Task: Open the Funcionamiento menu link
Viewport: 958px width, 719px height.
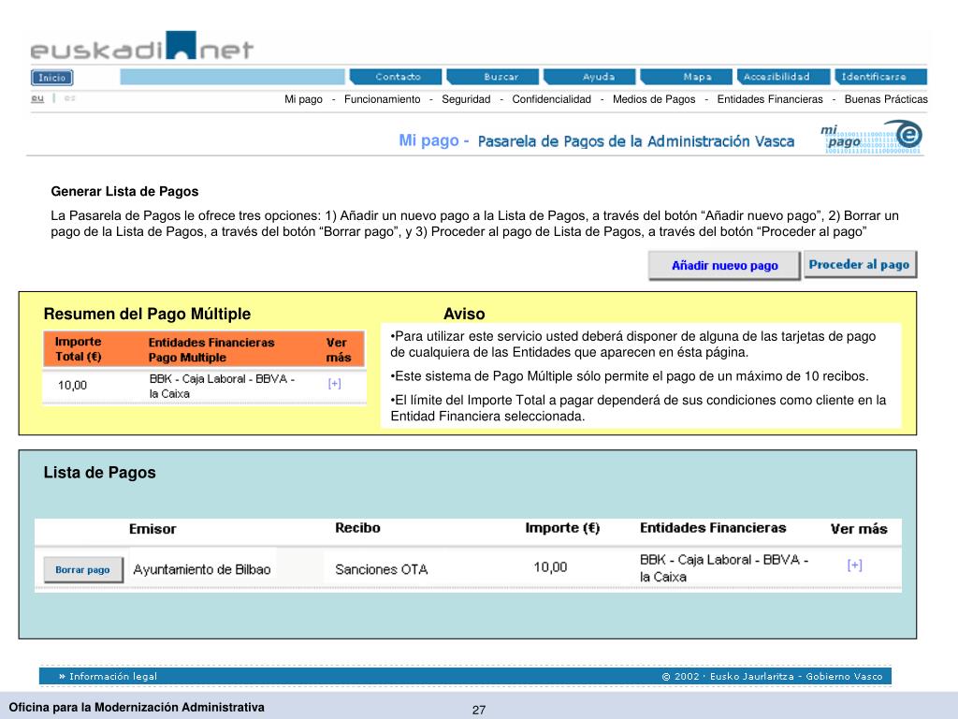Action: (382, 99)
